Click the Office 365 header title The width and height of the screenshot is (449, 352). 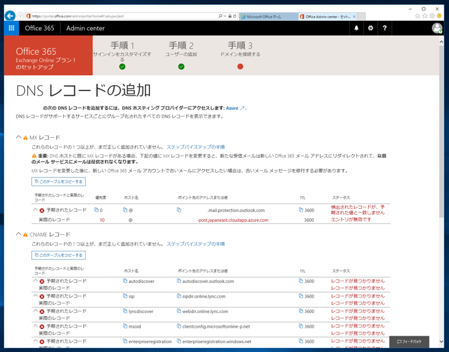[x=40, y=28]
